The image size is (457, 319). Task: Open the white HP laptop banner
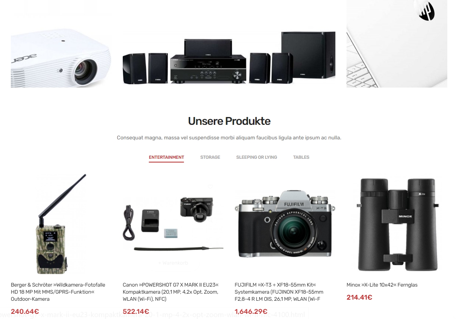(397, 44)
